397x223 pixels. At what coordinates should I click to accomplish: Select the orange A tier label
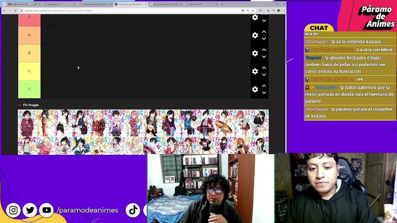point(29,35)
